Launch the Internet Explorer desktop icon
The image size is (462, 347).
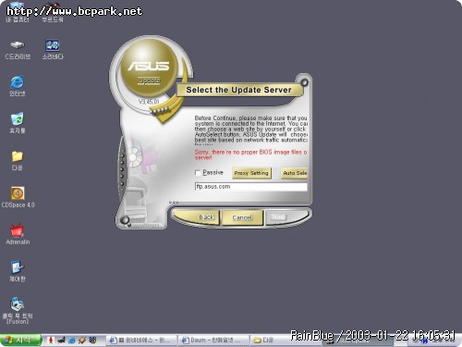coord(18,86)
